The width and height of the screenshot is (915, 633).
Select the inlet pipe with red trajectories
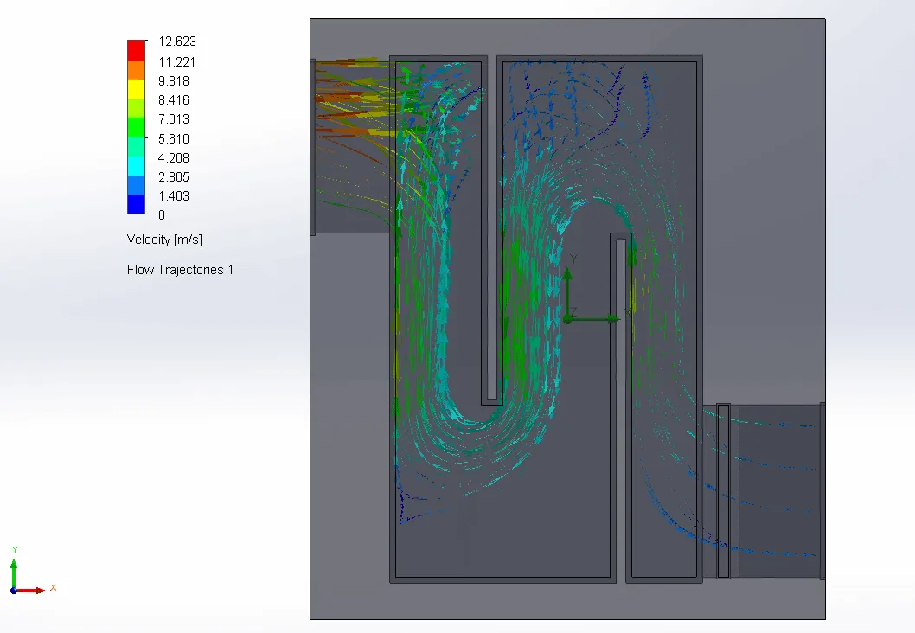pyautogui.click(x=350, y=147)
